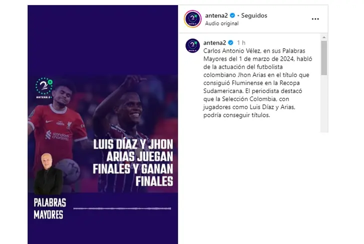Click the journalist photo thumbnail on video
This screenshot has width=364, height=244.
(x=48, y=173)
